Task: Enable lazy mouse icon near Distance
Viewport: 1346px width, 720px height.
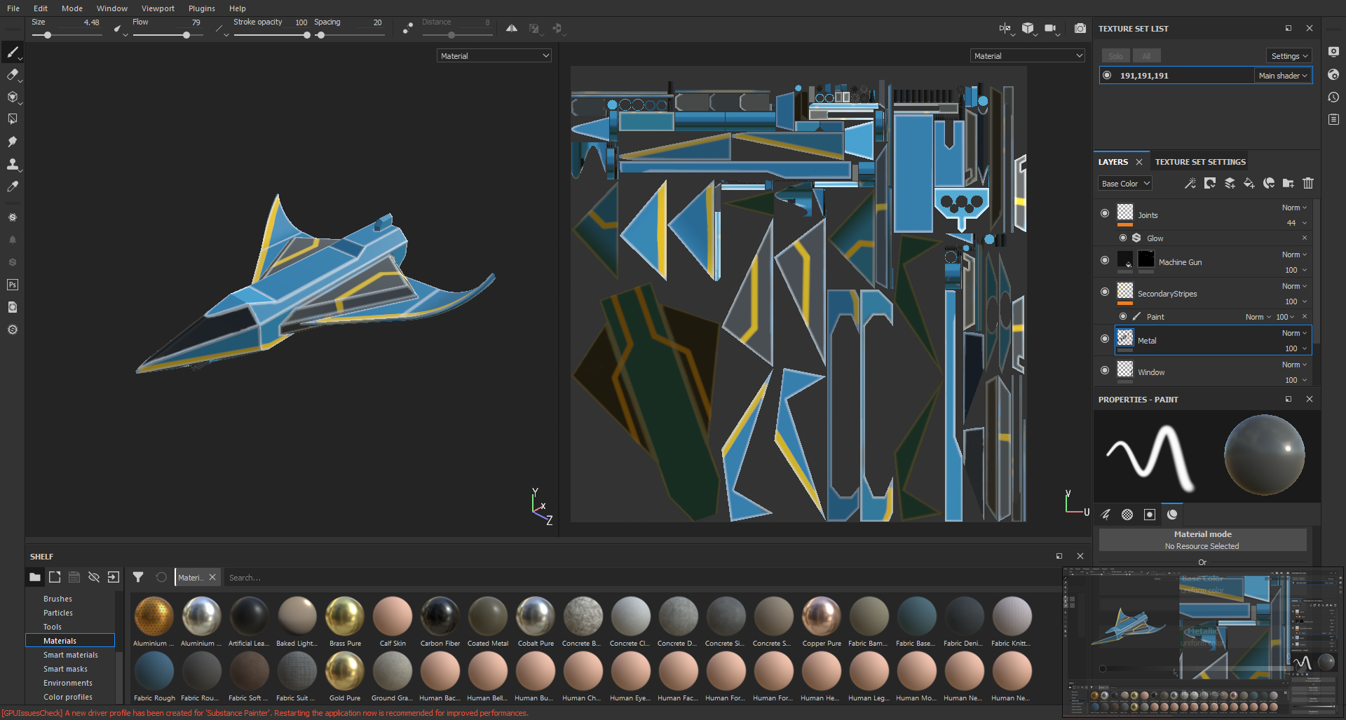Action: coord(408,28)
